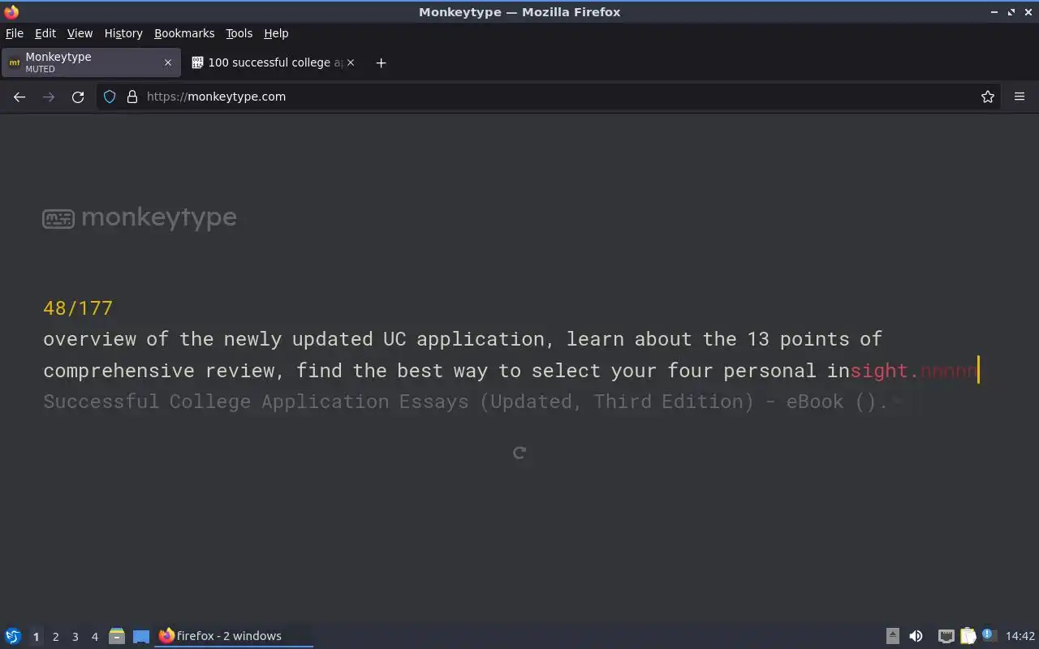1039x649 pixels.
Task: Click the notification tray icon with exclamation
Action: pos(989,635)
